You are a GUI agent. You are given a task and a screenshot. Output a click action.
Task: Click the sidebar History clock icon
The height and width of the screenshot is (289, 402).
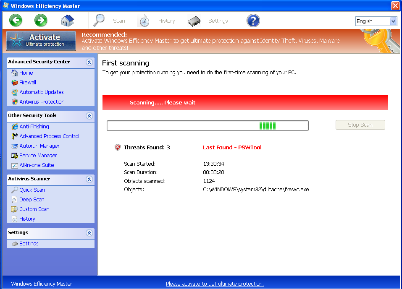click(x=15, y=219)
